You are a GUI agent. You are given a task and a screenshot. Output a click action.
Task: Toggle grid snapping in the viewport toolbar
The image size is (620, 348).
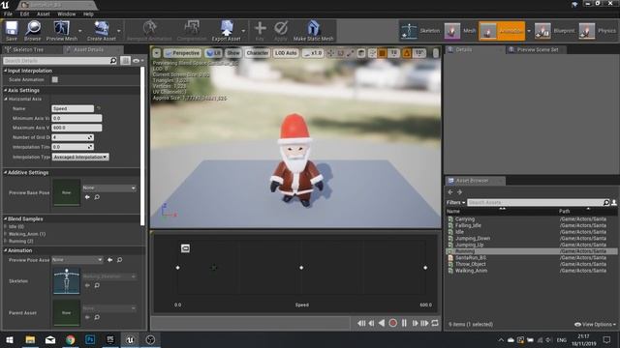(x=382, y=53)
